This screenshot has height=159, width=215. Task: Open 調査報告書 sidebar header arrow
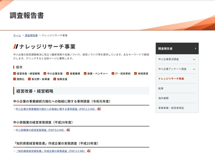[195, 48]
